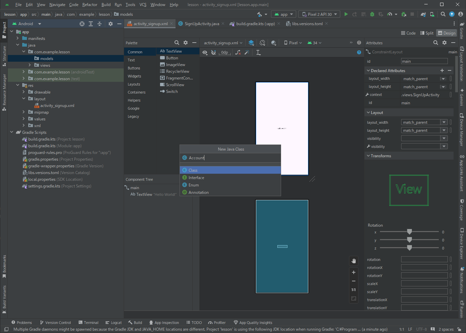Open the app run configuration dropdown

[x=283, y=14]
